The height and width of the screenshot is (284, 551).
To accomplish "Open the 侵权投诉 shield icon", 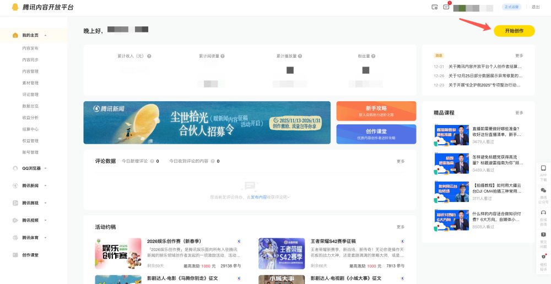I will pyautogui.click(x=543, y=256).
